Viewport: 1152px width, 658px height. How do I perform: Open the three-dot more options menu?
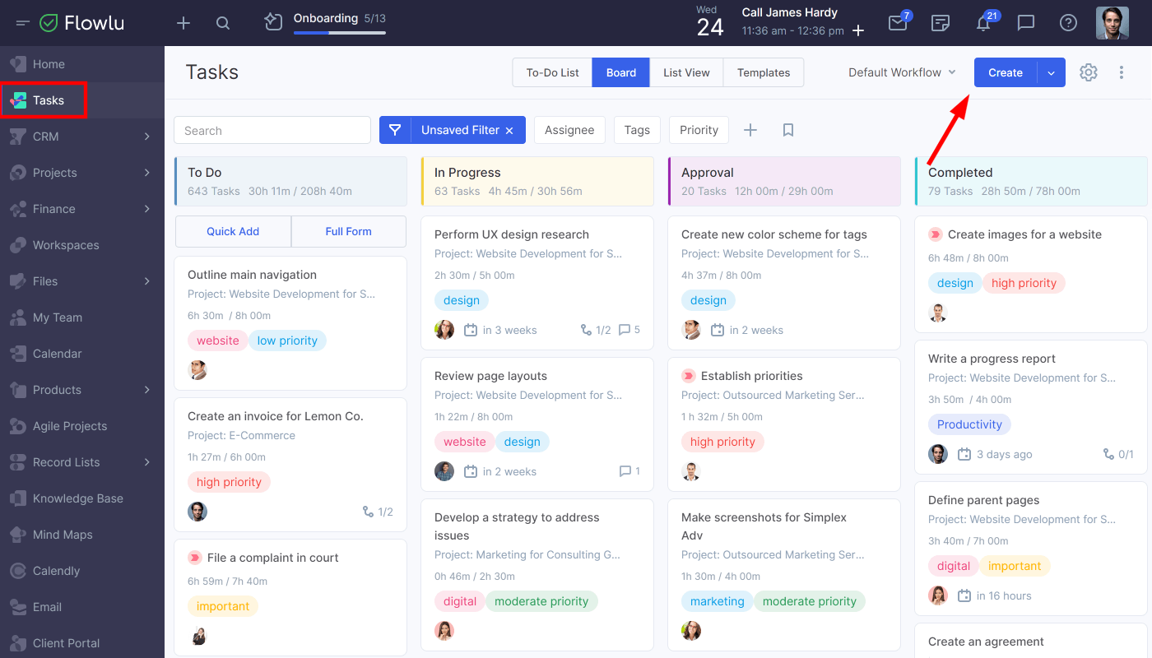1122,72
